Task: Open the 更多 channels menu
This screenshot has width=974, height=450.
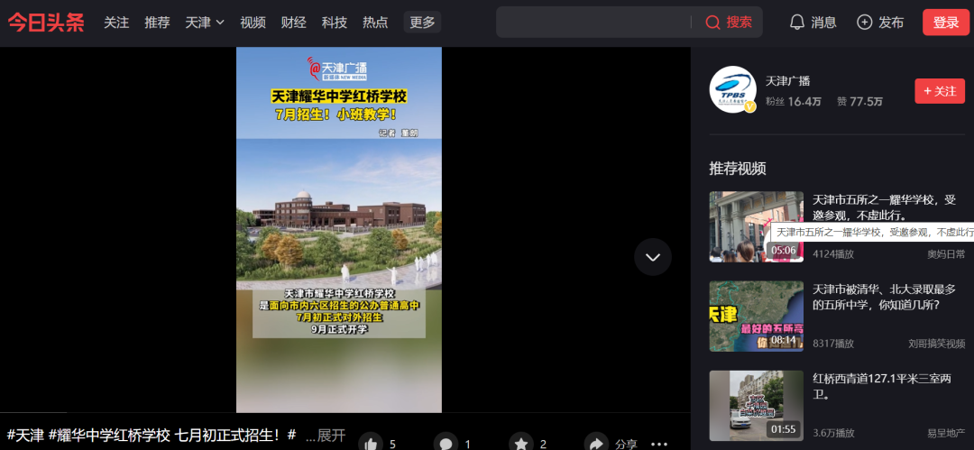Action: point(422,23)
